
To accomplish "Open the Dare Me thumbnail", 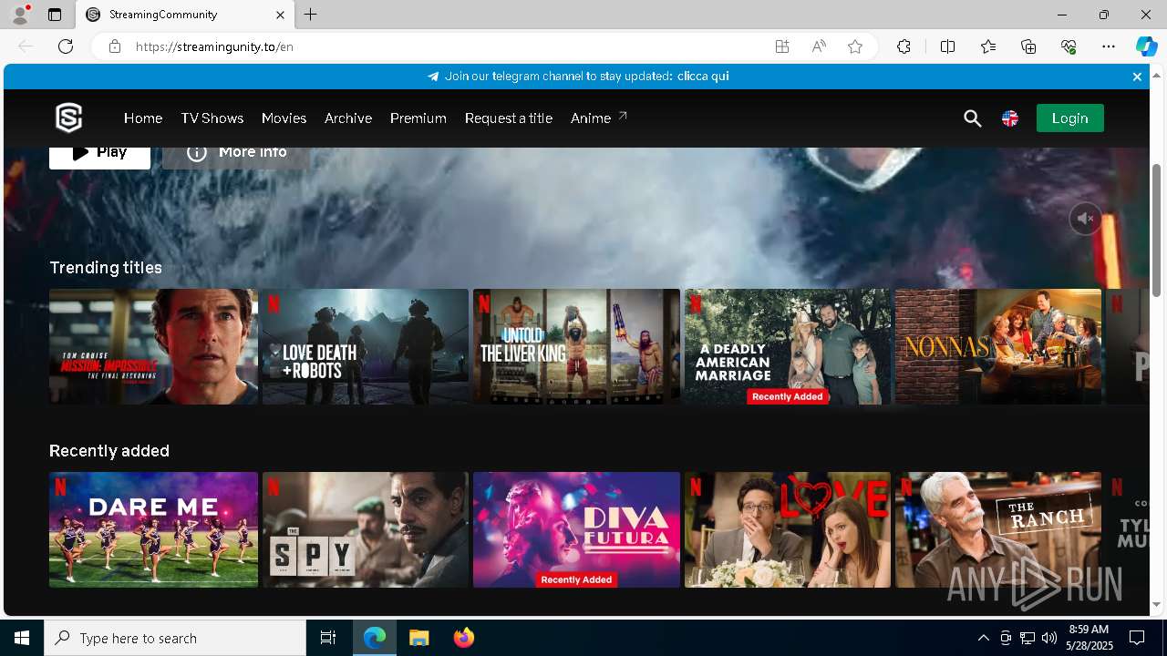I will pos(153,529).
